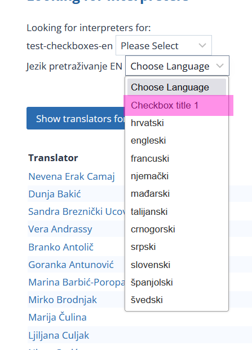Open Mirko Brodnjak translator page
Screen dimensions: 252x350
pos(63,300)
